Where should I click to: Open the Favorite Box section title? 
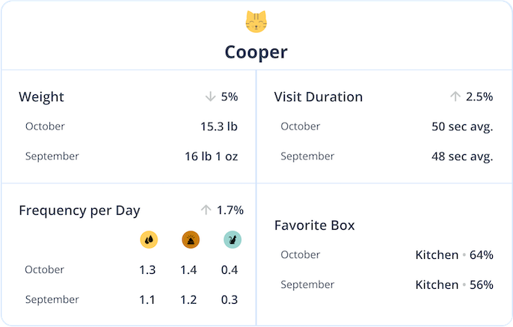coord(314,225)
